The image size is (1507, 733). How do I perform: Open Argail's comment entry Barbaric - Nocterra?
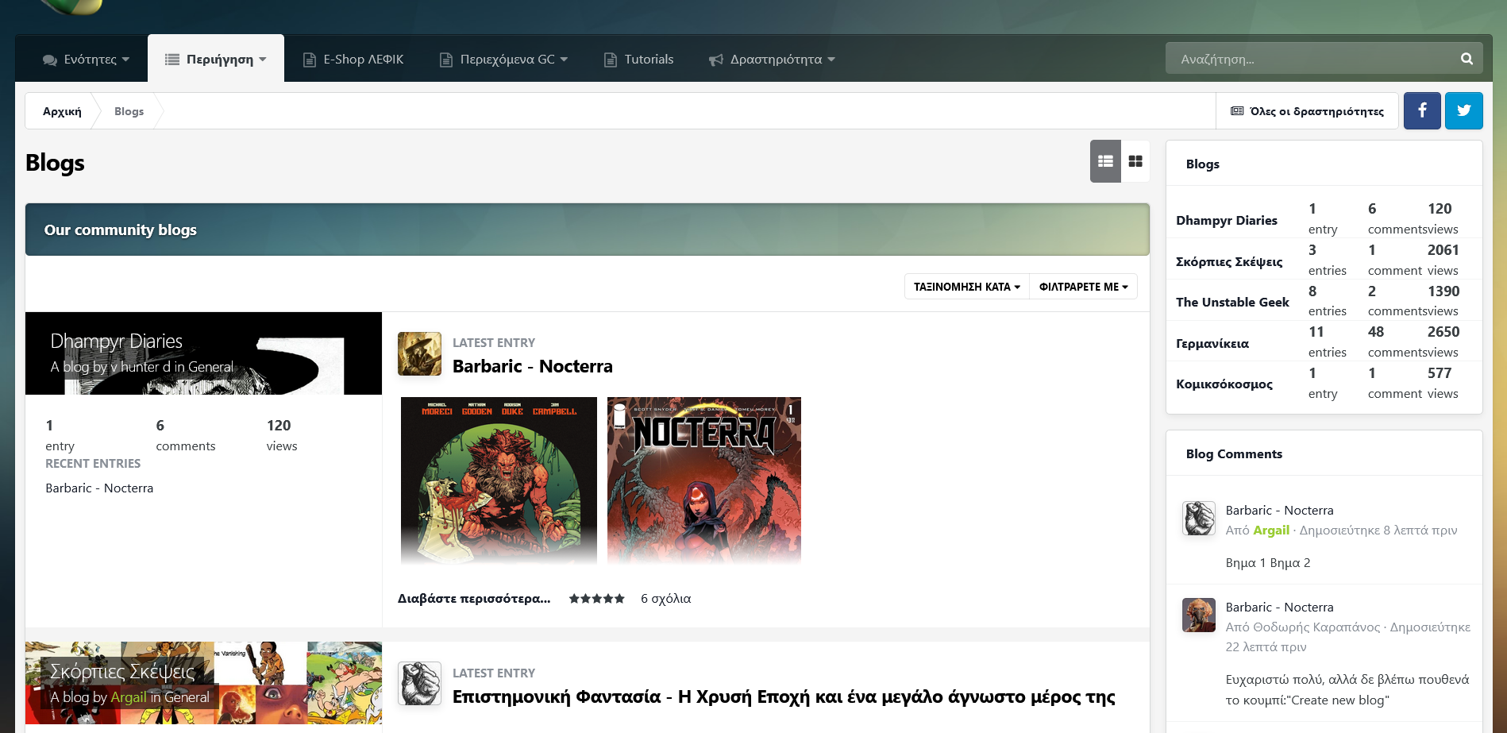tap(1279, 511)
